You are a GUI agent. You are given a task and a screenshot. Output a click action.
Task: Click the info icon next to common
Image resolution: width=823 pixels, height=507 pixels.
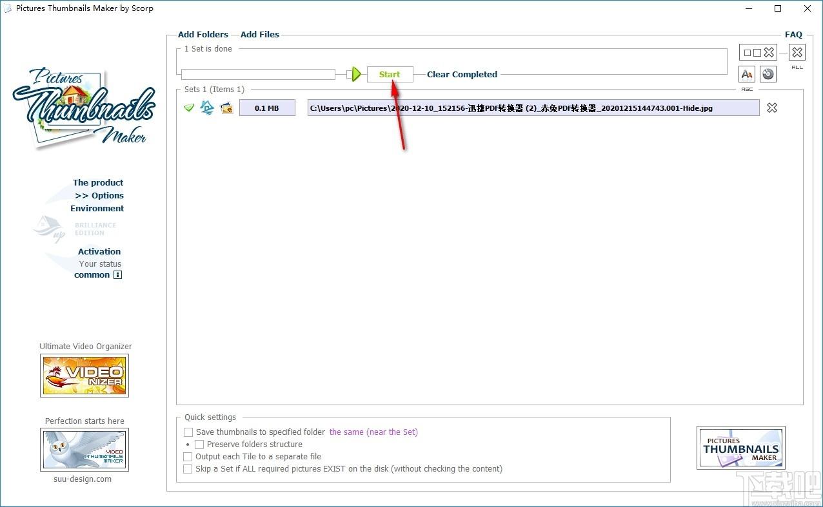pyautogui.click(x=117, y=275)
